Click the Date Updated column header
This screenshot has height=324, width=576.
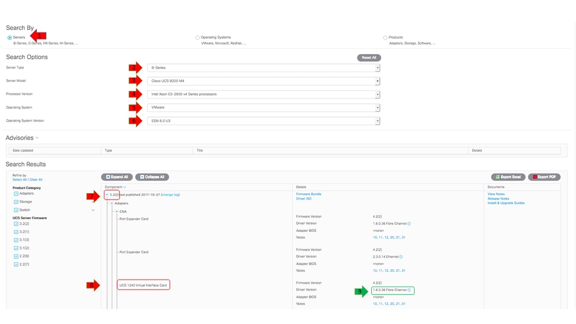[23, 150]
